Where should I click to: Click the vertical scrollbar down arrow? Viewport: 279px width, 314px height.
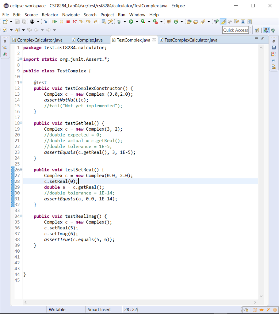261,296
